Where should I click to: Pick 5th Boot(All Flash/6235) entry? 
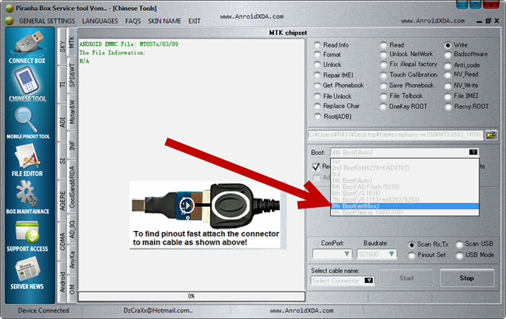coord(405,187)
